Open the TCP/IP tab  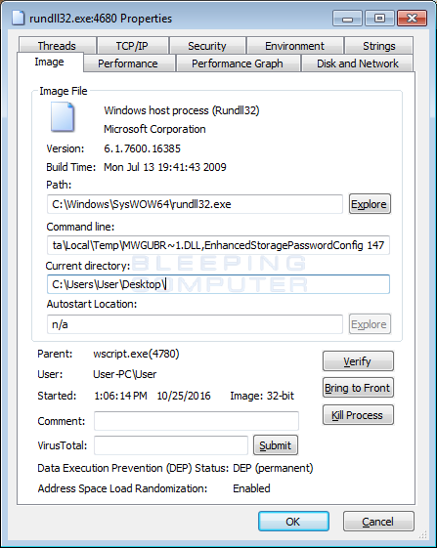(x=132, y=46)
